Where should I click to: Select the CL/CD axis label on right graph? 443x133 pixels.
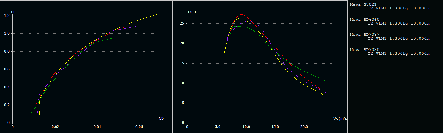click(x=191, y=12)
